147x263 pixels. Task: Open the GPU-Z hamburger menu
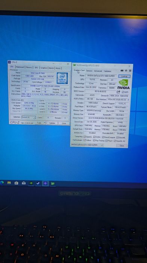130,71
